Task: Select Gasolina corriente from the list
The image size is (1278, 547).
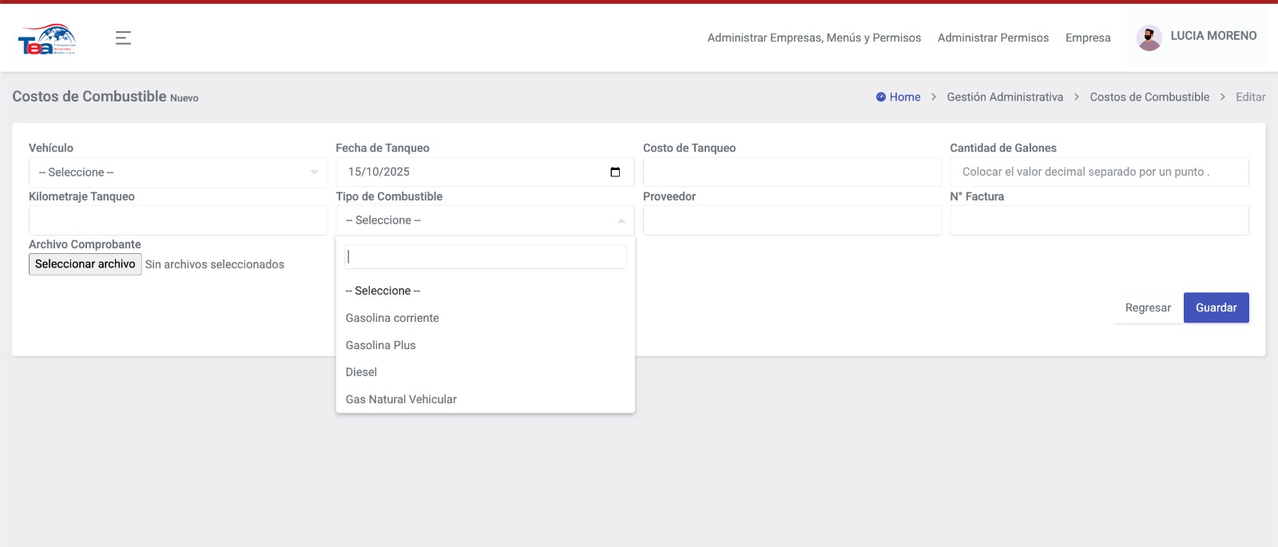Action: tap(392, 318)
